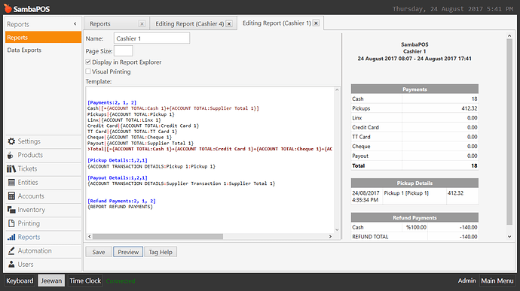520x291 pixels.
Task: Collapse the Reports side panel arrow
Action: tap(75, 24)
